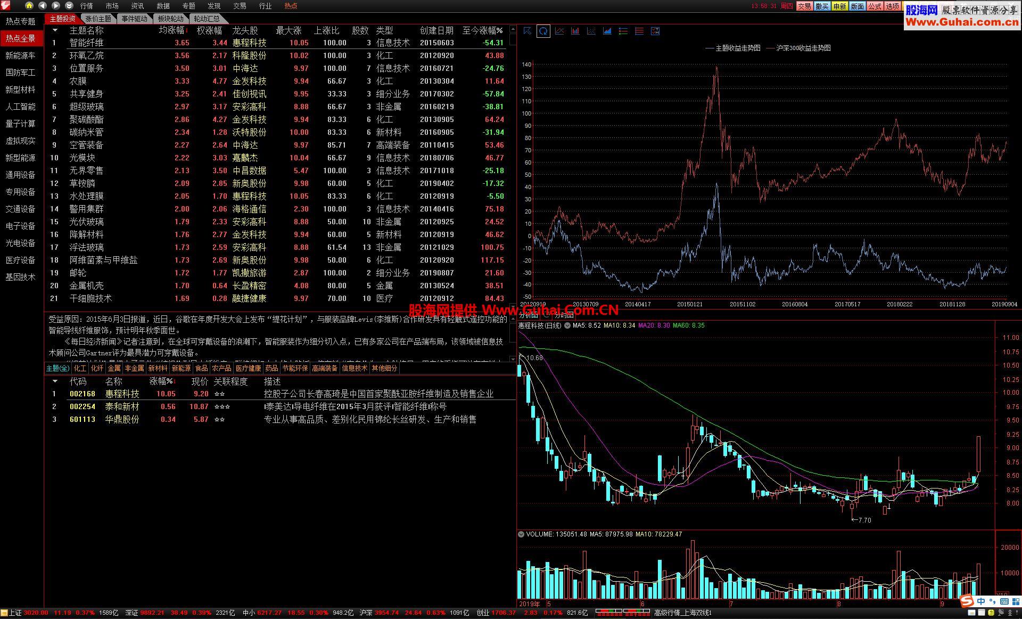Screen dimensions: 1022x619
Task: Select 量子计算 in left sidebar
Action: tap(21, 124)
